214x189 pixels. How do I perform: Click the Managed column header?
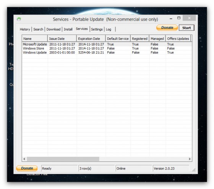tap(157, 39)
